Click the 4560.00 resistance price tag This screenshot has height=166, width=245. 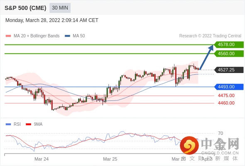click(229, 54)
